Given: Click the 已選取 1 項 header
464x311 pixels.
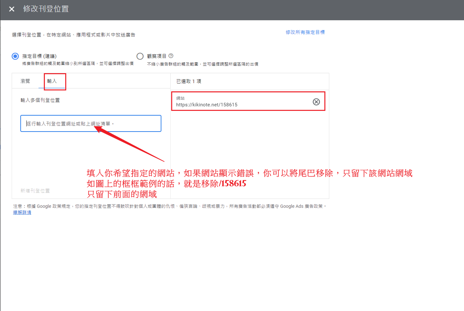Looking at the screenshot, I should click(x=188, y=81).
